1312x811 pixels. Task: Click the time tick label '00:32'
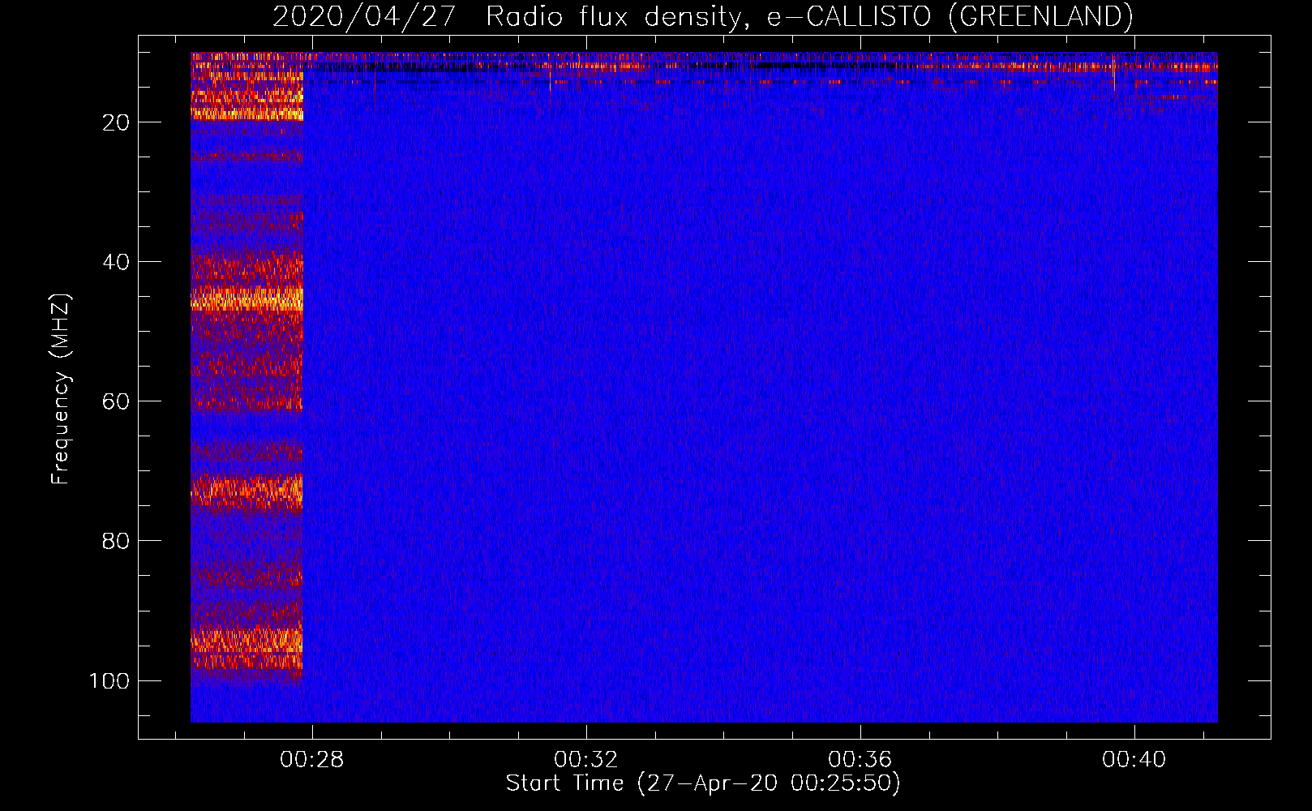pos(585,760)
